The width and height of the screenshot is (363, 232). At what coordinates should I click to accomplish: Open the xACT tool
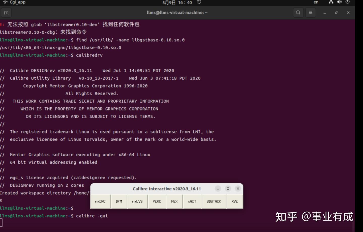point(192,201)
